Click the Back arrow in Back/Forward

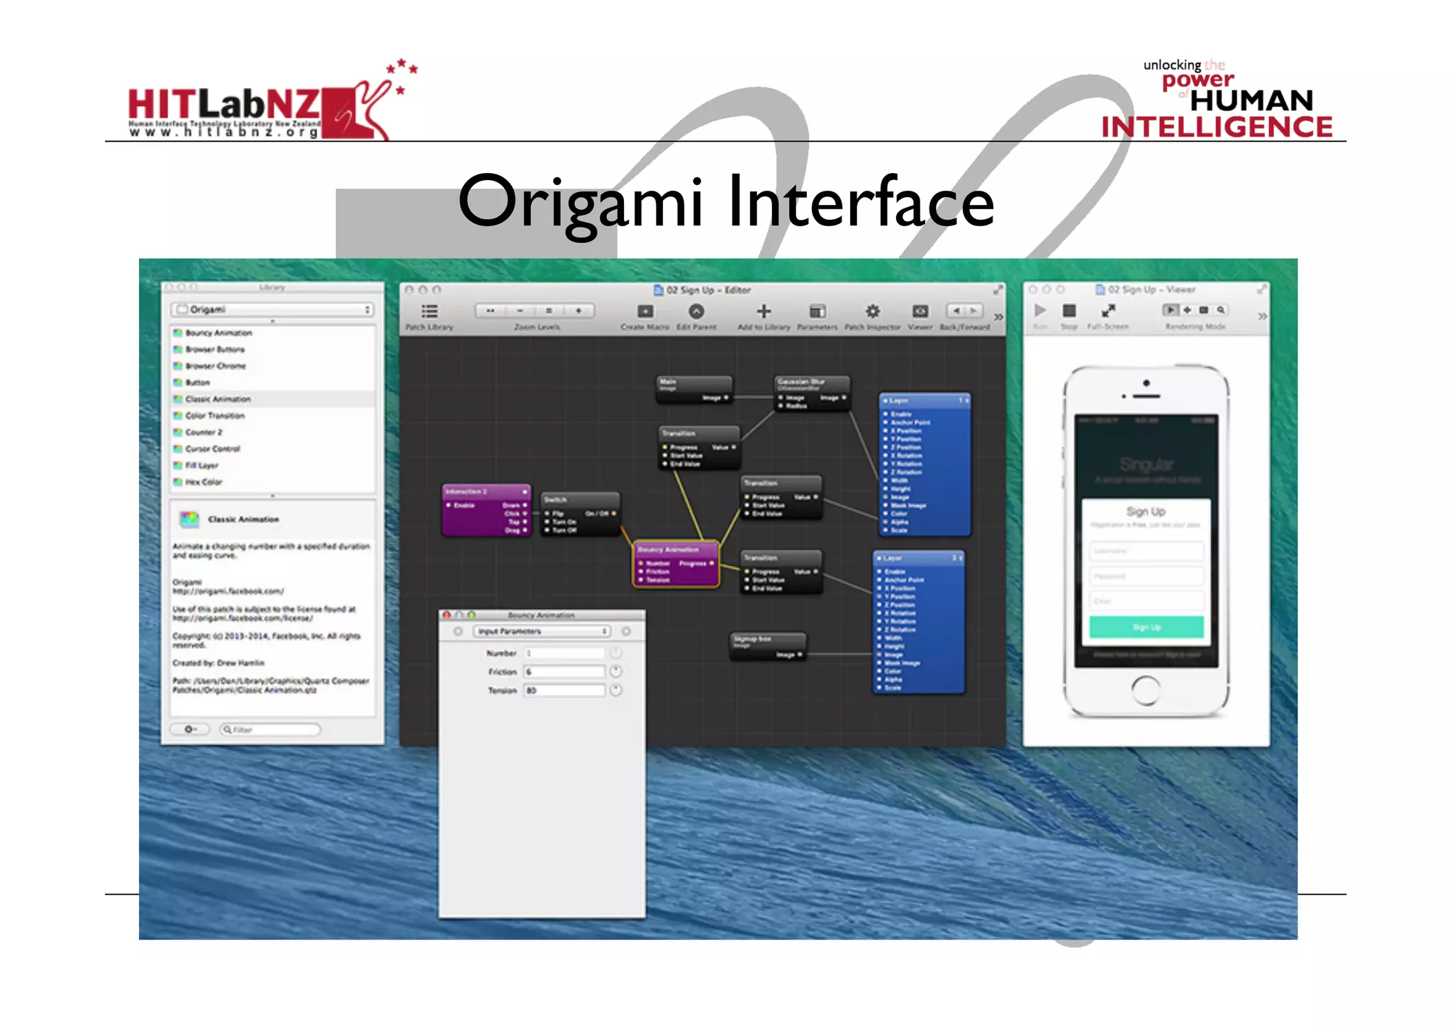(956, 311)
